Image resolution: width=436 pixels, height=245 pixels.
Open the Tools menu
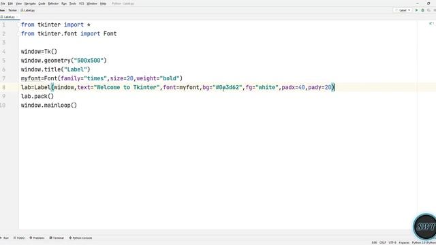click(73, 3)
